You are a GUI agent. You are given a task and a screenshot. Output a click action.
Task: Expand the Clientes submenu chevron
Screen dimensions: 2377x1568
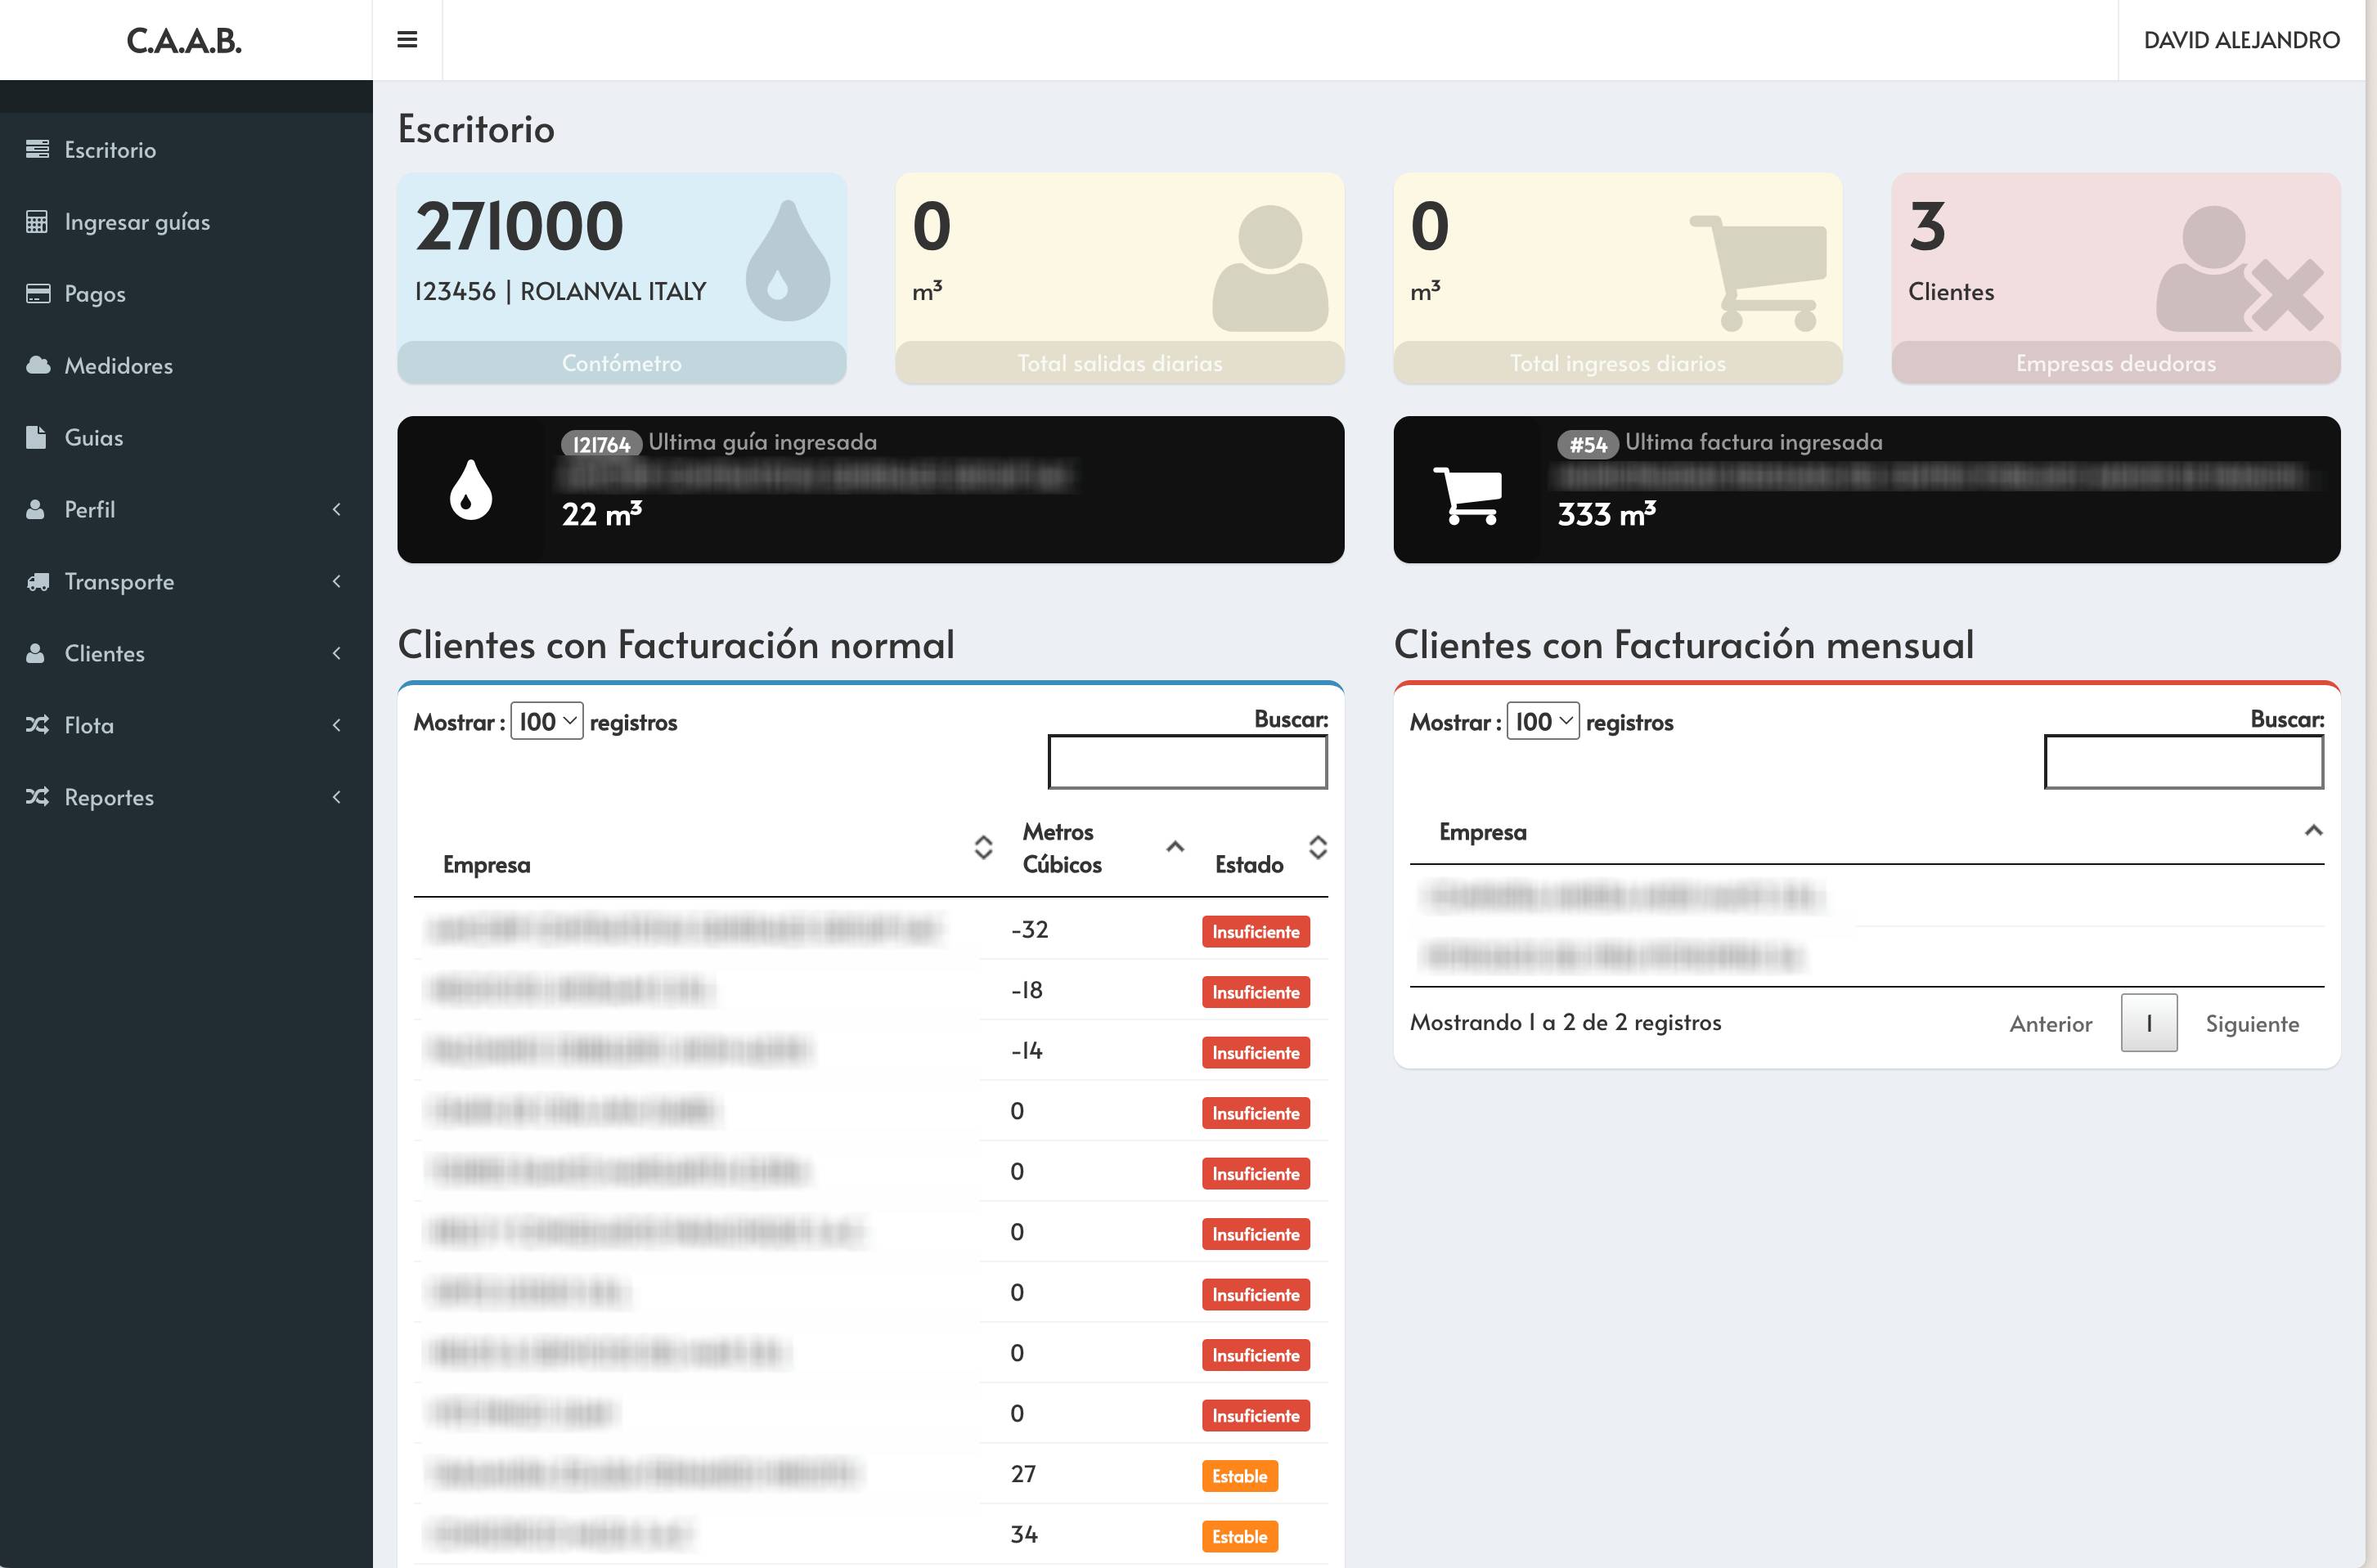point(336,653)
